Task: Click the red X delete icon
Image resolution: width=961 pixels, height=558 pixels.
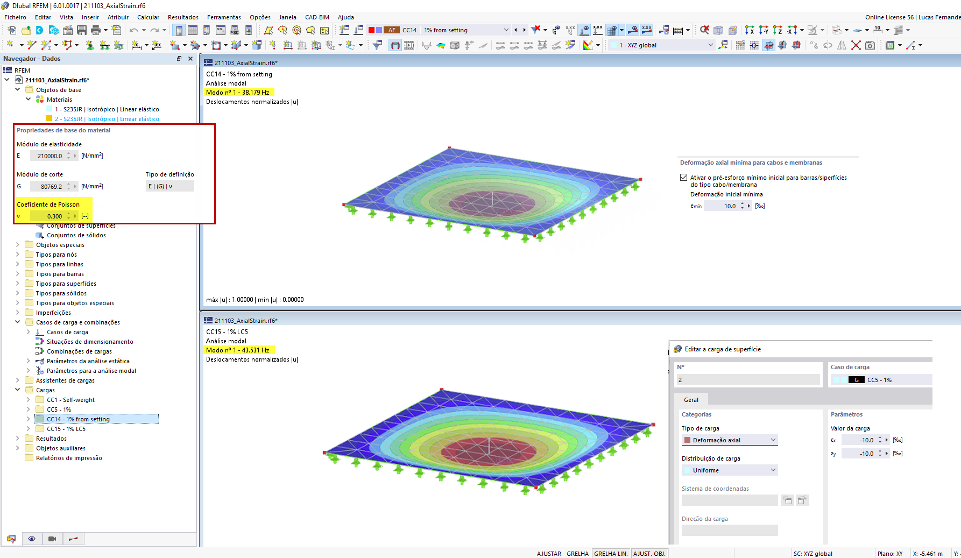Action: (856, 45)
